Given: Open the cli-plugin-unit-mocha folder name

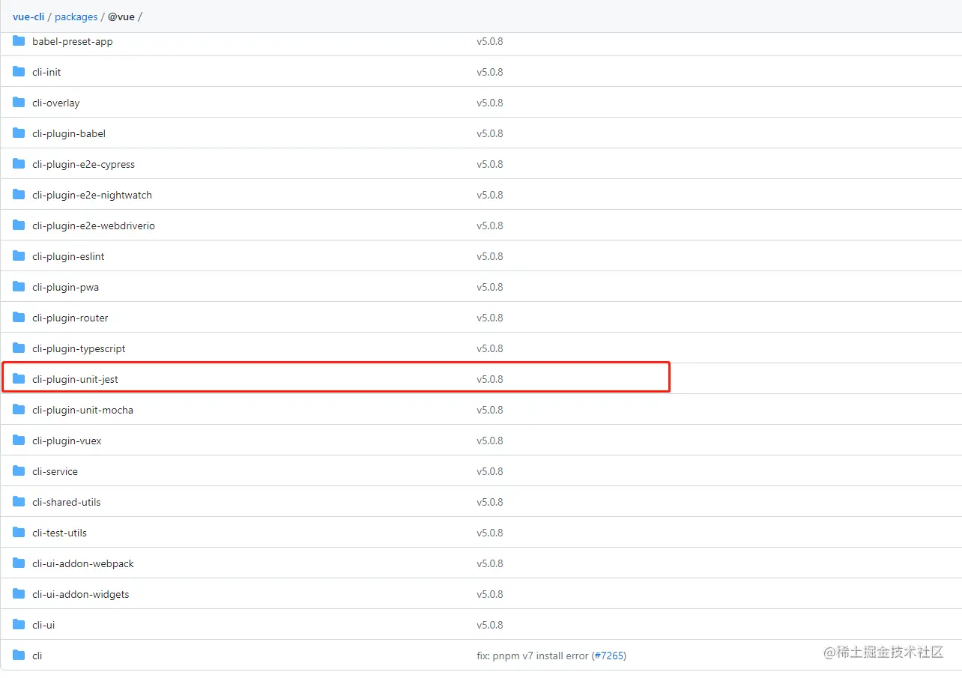Looking at the screenshot, I should click(82, 411).
